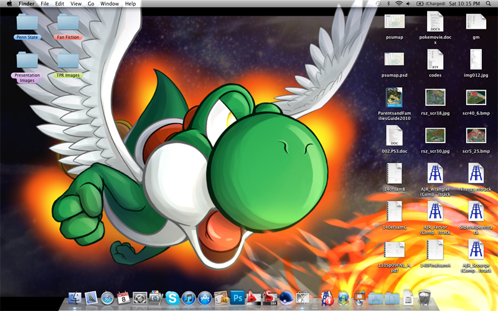Viewport: 498px width, 311px height.
Task: Open the Trash in the Dock
Action: click(425, 298)
